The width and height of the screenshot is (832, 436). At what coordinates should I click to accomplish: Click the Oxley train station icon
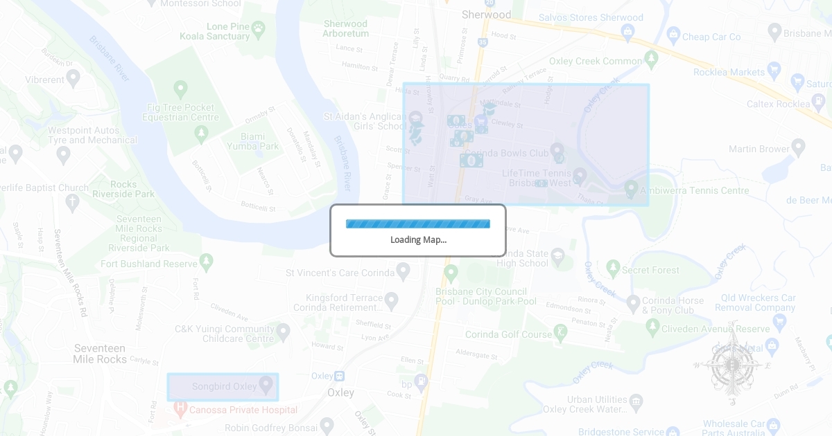[x=339, y=376]
